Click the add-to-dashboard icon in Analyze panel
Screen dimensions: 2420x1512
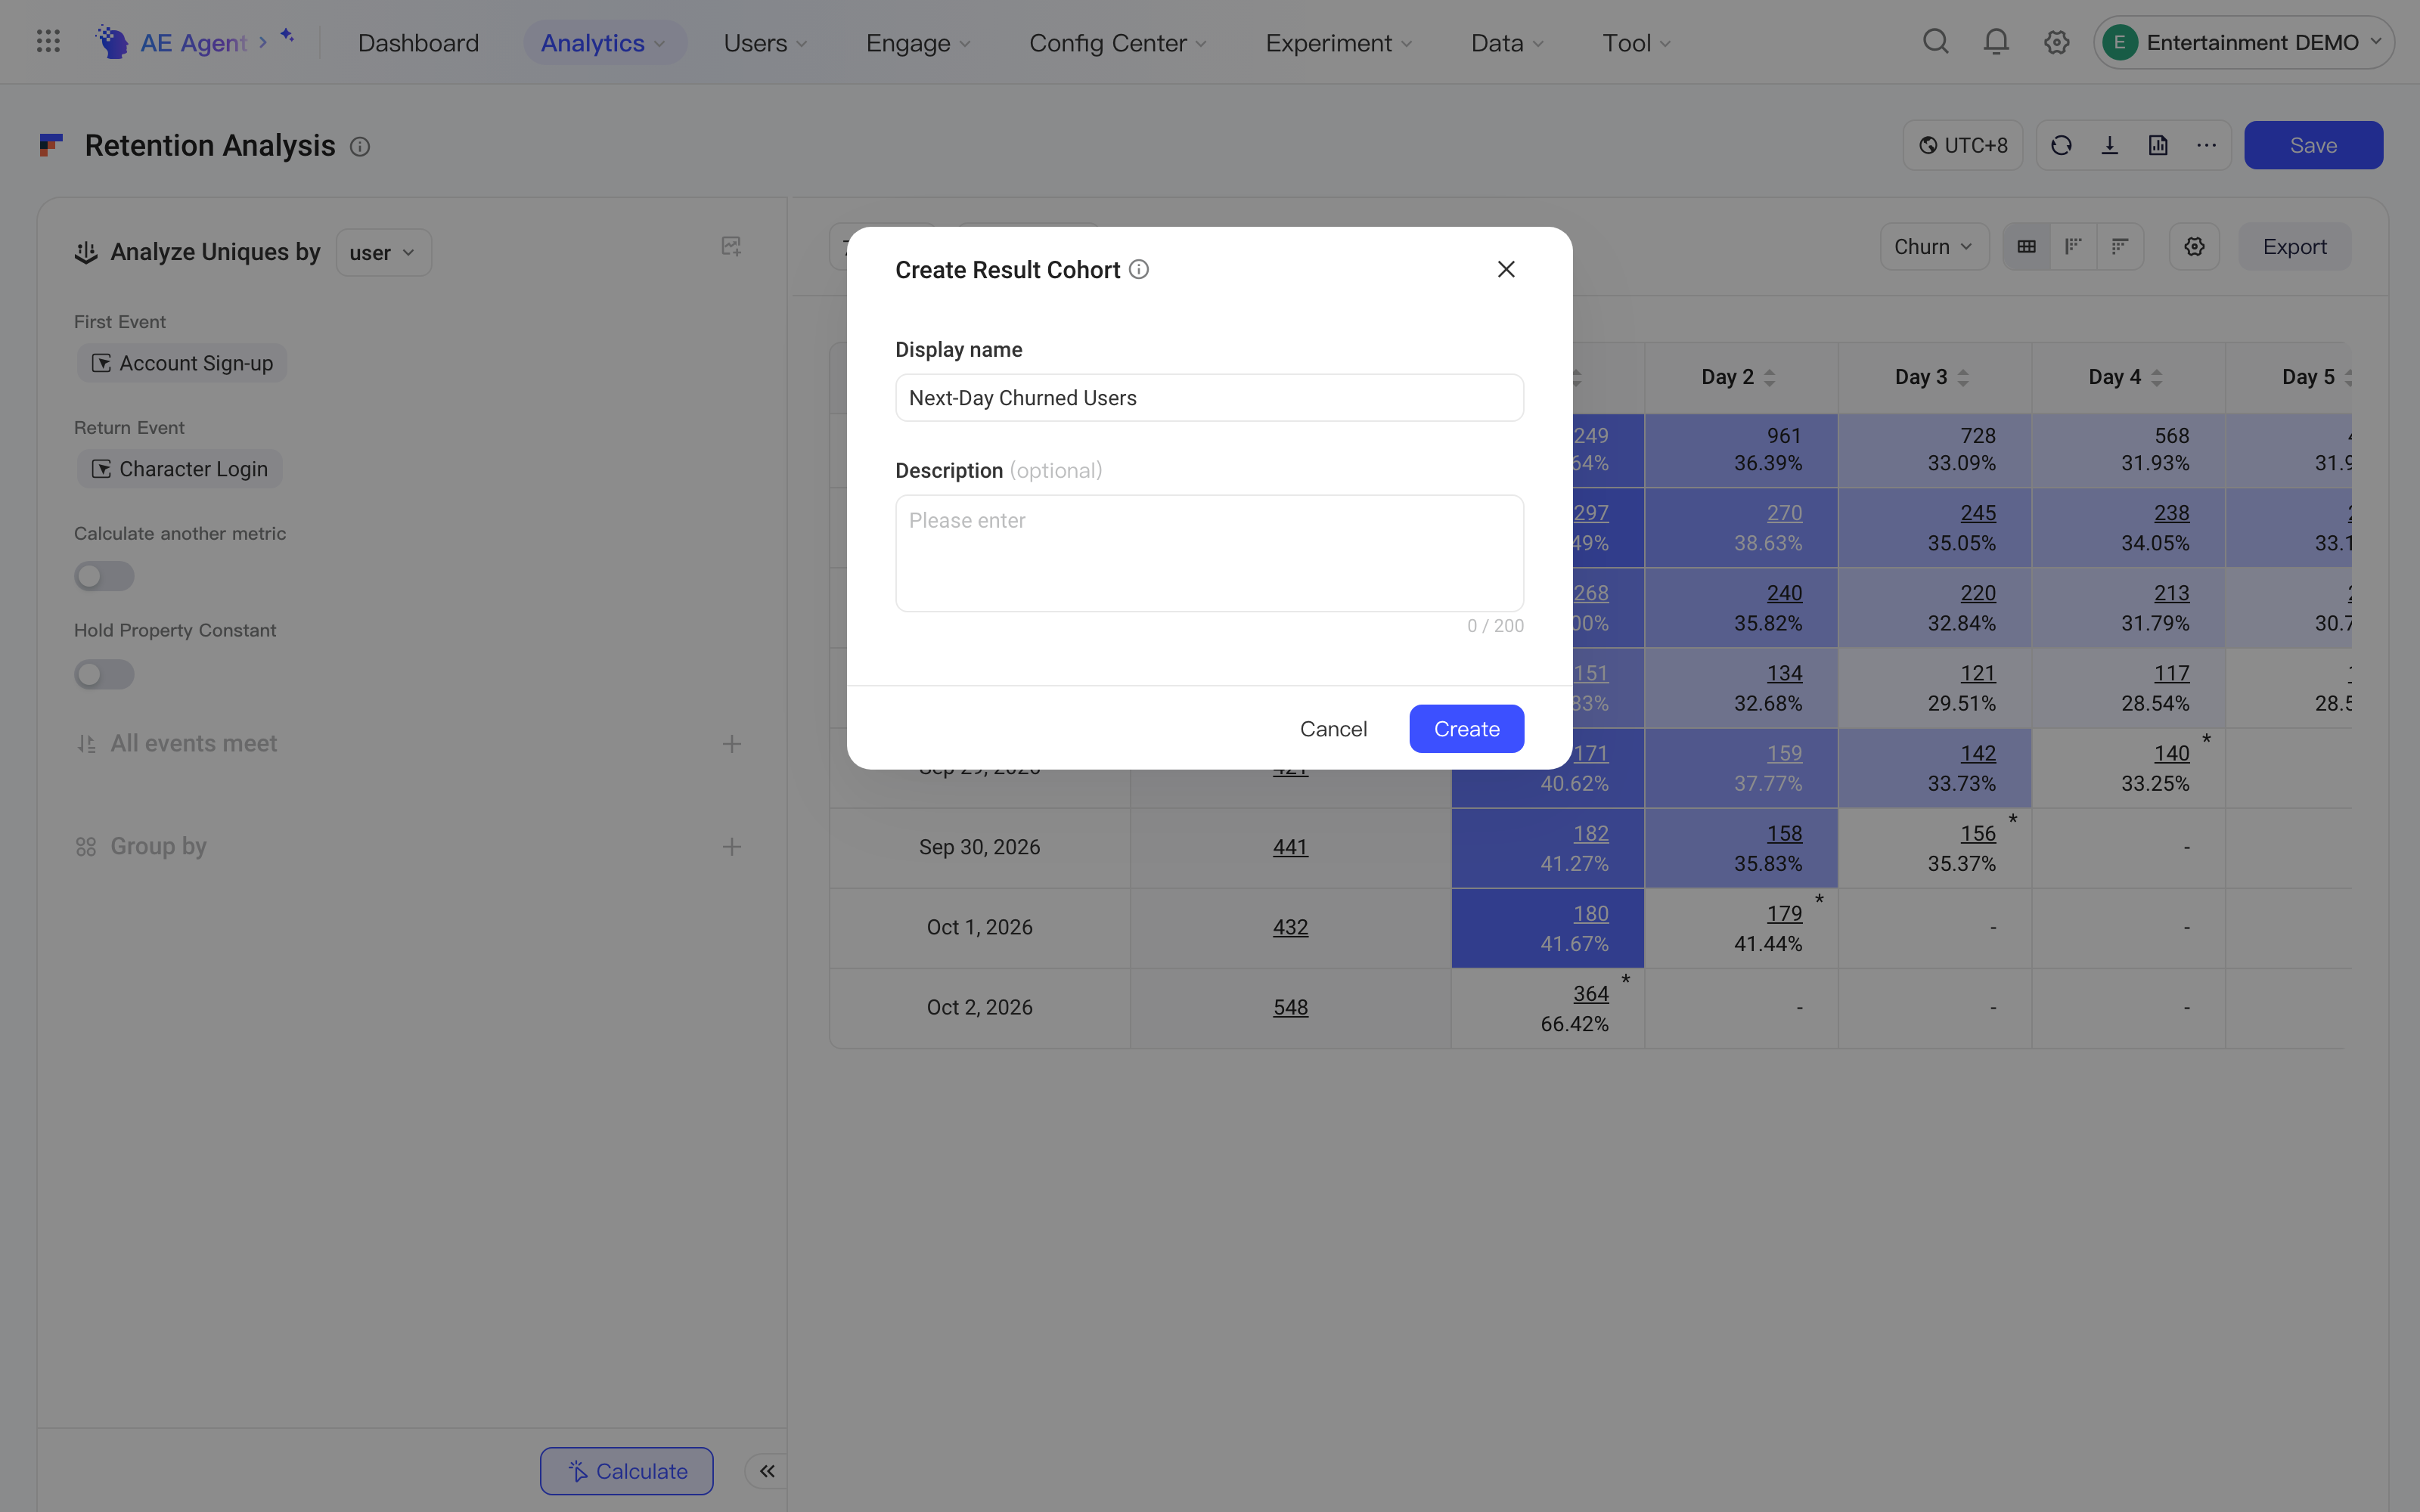[x=731, y=246]
